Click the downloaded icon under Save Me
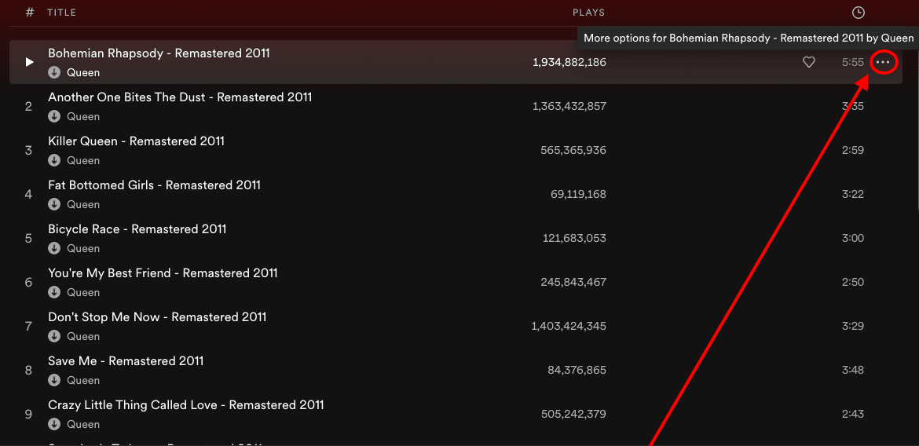This screenshot has width=919, height=446. click(54, 380)
